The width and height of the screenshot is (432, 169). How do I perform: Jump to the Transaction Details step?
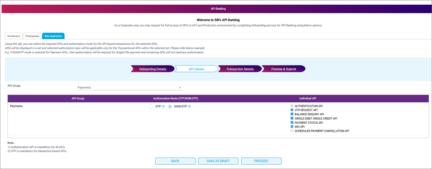(x=240, y=69)
